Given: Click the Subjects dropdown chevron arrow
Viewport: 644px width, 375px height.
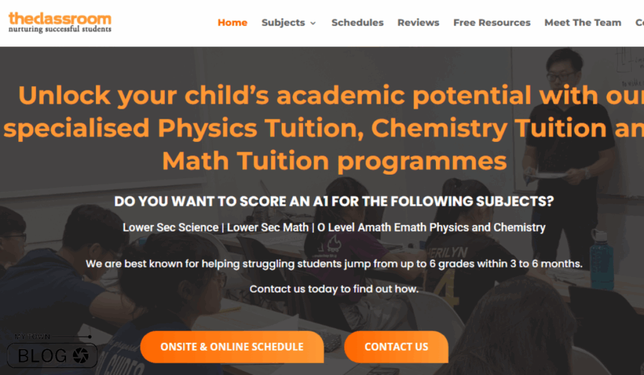Looking at the screenshot, I should [313, 23].
